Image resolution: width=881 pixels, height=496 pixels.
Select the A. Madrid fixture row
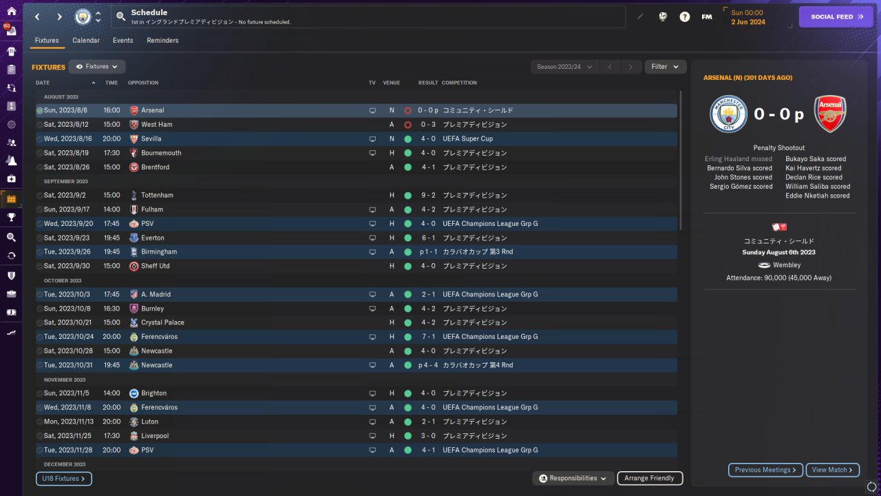[356, 294]
